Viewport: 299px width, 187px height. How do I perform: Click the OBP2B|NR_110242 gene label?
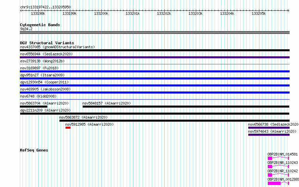[x=283, y=171]
